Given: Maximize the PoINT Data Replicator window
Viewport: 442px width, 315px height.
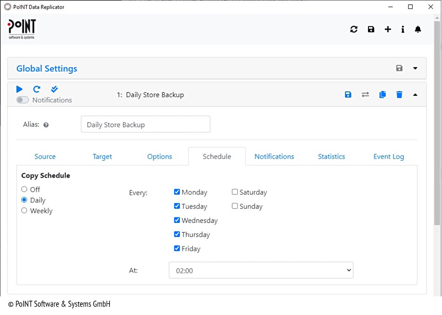Looking at the screenshot, I should pyautogui.click(x=410, y=7).
